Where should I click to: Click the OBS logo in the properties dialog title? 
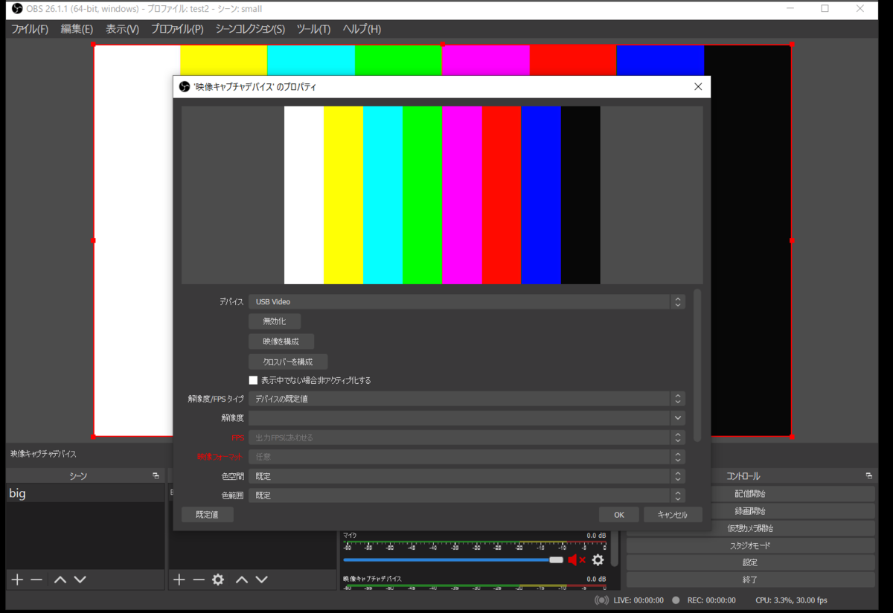pyautogui.click(x=185, y=87)
